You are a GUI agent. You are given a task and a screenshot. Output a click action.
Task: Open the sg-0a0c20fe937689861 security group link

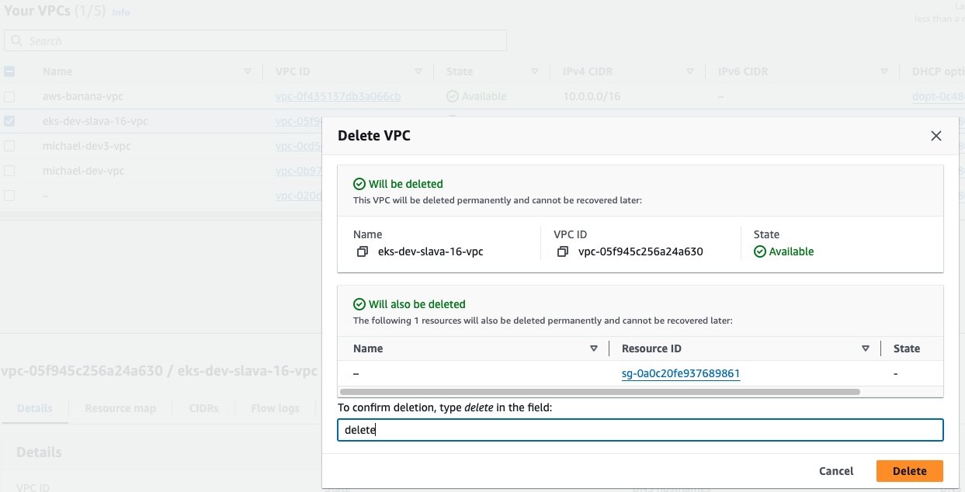tap(681, 374)
